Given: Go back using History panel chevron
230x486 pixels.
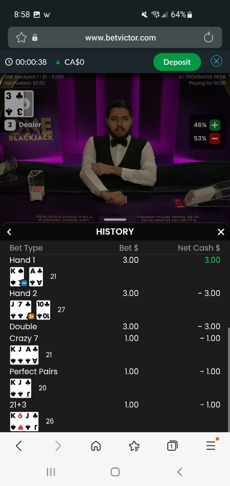Looking at the screenshot, I should (9, 232).
